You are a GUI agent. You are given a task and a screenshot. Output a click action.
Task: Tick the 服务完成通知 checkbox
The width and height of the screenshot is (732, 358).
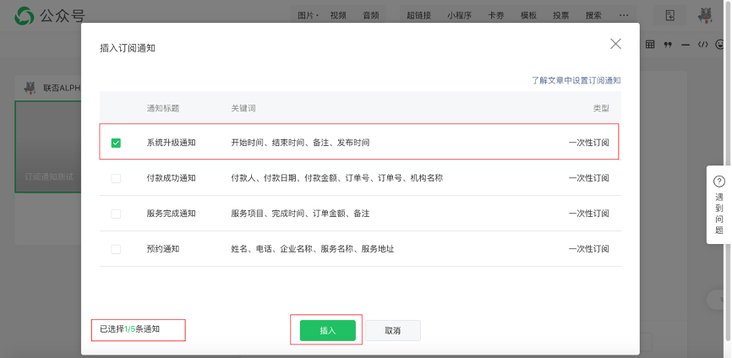(x=116, y=214)
